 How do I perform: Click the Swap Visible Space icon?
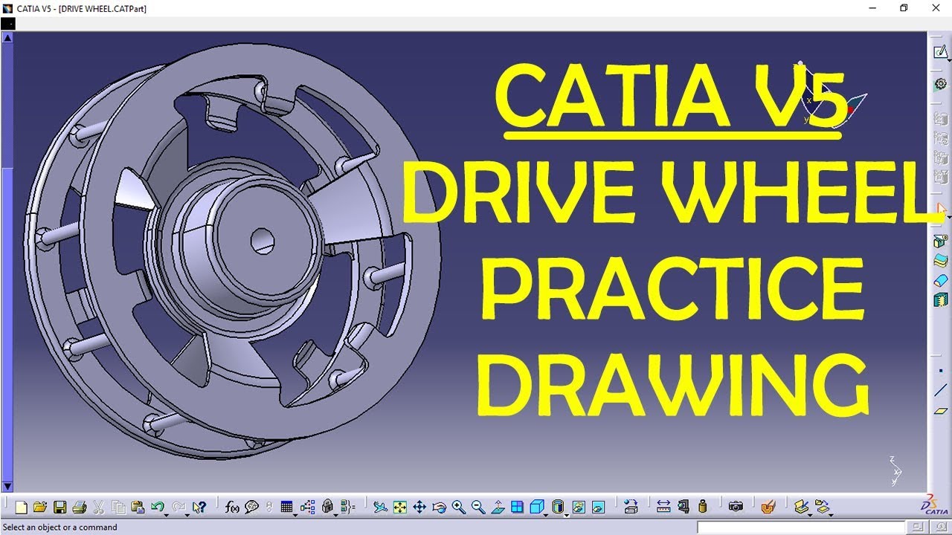coord(598,508)
